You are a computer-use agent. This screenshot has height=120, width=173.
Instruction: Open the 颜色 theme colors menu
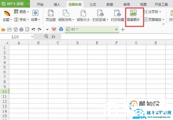pyautogui.click(x=22, y=12)
